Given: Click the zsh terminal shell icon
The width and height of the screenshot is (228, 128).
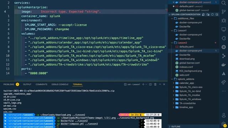Looking at the screenshot, I should pos(125,84).
